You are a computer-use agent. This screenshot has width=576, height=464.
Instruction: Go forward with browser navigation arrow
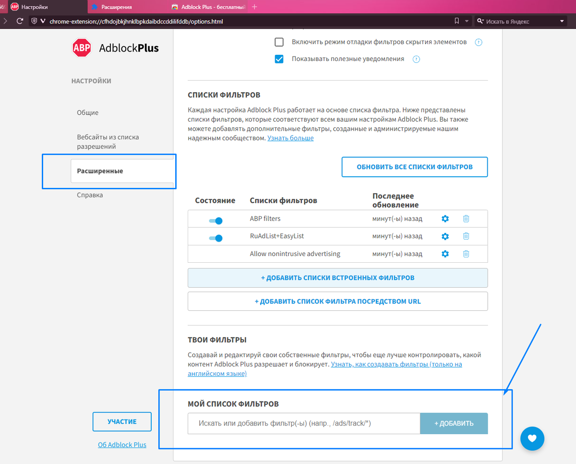point(5,21)
